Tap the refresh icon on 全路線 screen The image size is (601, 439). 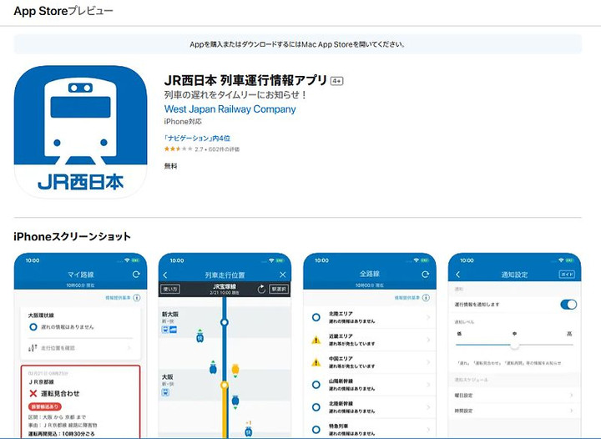pos(426,275)
